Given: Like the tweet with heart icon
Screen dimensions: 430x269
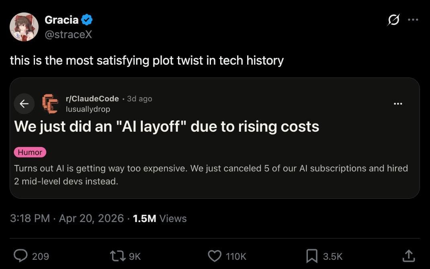Looking at the screenshot, I should point(215,256).
